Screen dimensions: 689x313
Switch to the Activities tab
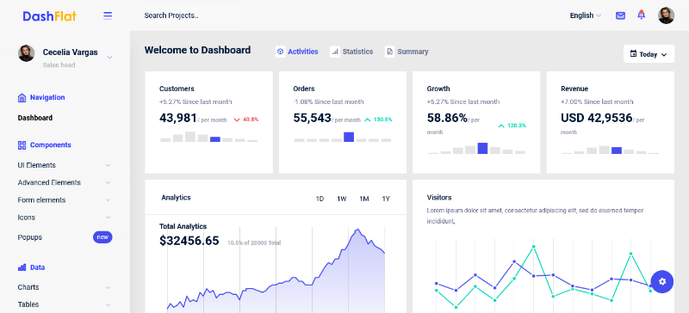(297, 52)
